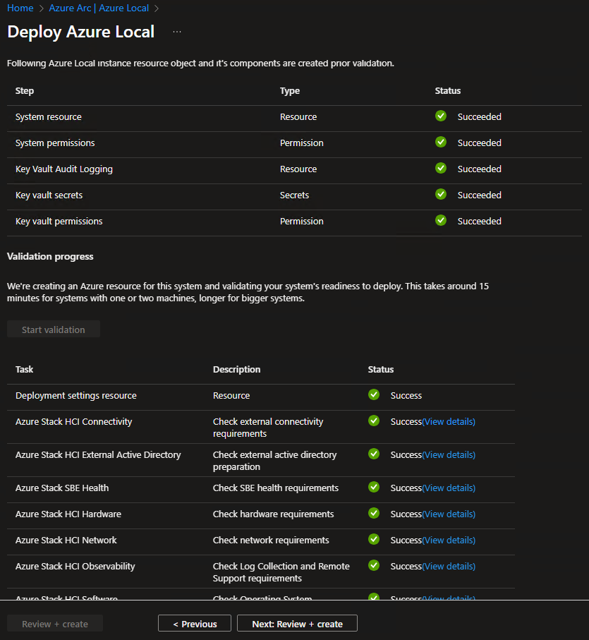589x640 pixels.
Task: Select the System permissions step row
Action: 294,145
